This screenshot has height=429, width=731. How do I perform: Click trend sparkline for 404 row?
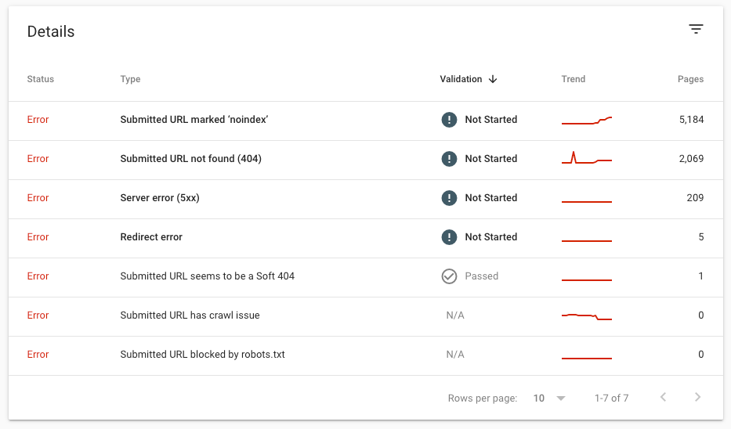click(x=586, y=159)
